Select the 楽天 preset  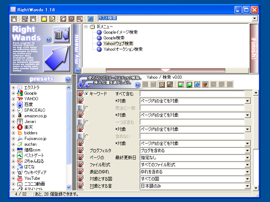28,127
